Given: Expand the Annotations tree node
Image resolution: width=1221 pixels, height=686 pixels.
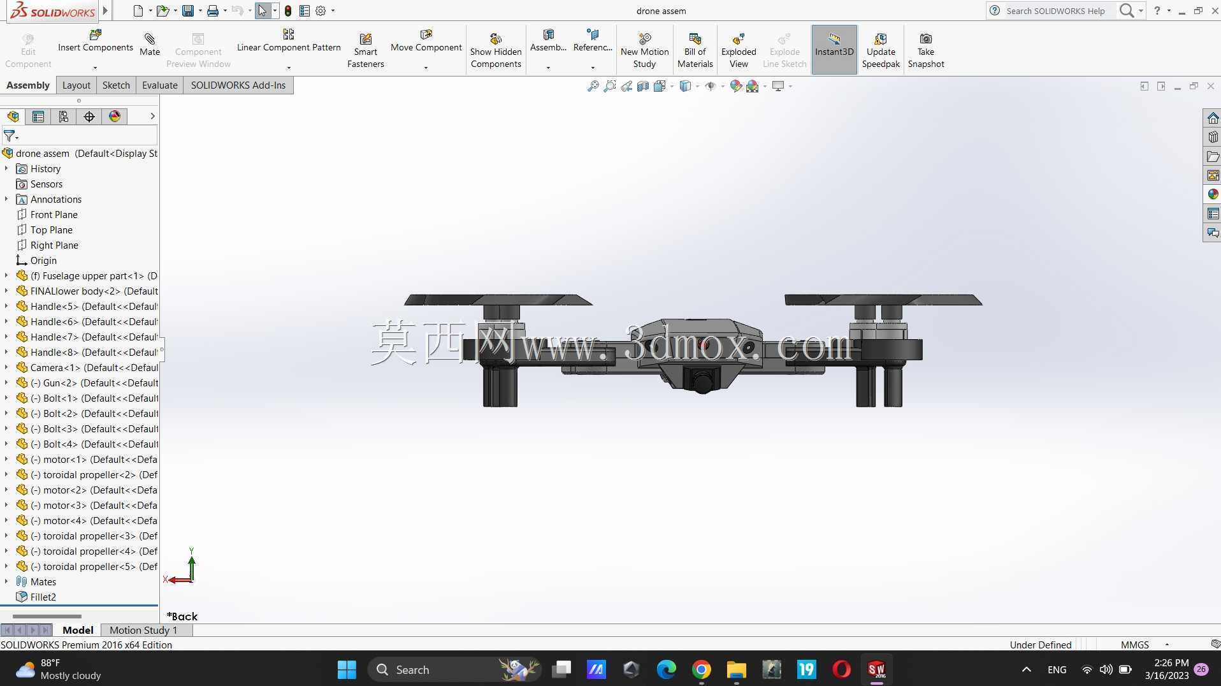Looking at the screenshot, I should [x=6, y=200].
